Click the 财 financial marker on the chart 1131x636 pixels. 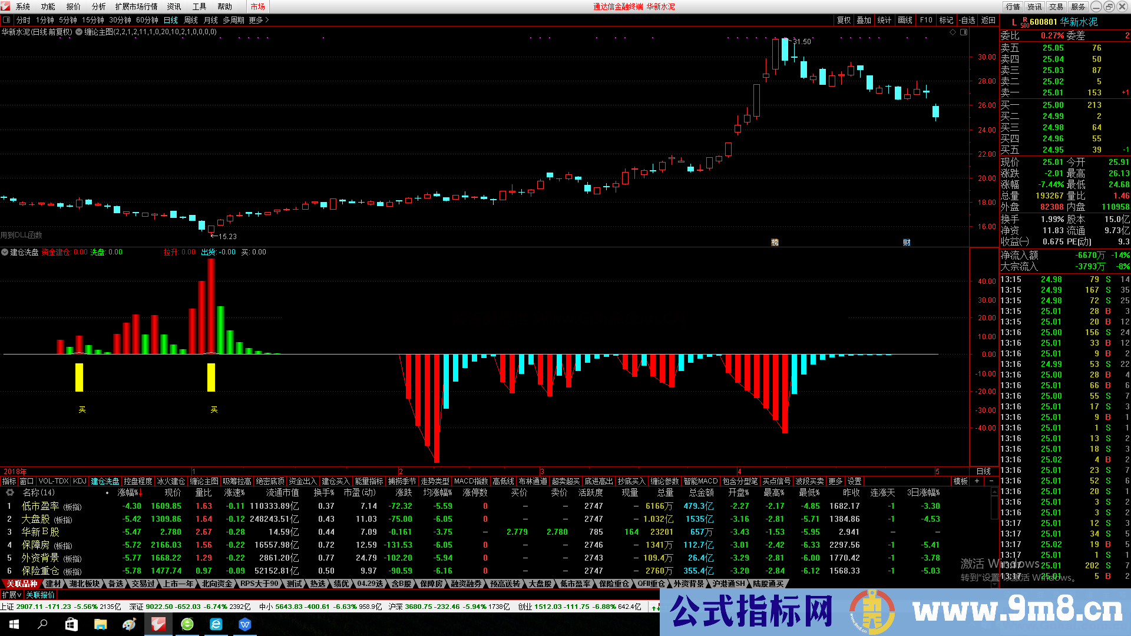coord(907,243)
